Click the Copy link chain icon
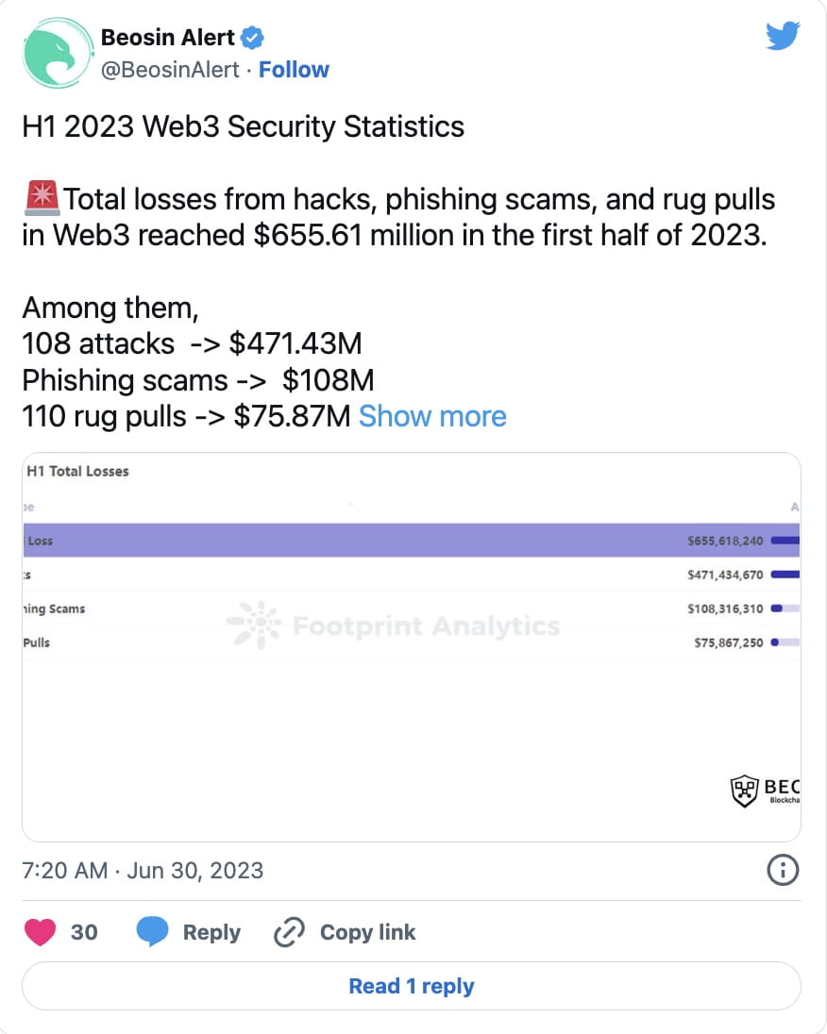The image size is (827, 1034). [289, 931]
